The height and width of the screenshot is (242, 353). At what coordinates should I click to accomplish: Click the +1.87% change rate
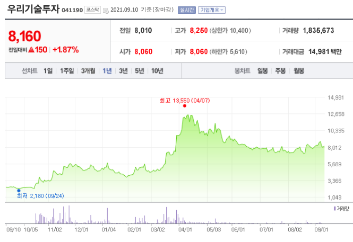click(x=66, y=50)
